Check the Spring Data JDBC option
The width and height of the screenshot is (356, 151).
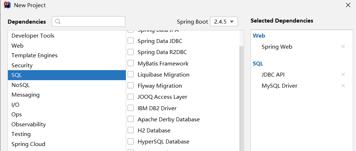(131, 41)
